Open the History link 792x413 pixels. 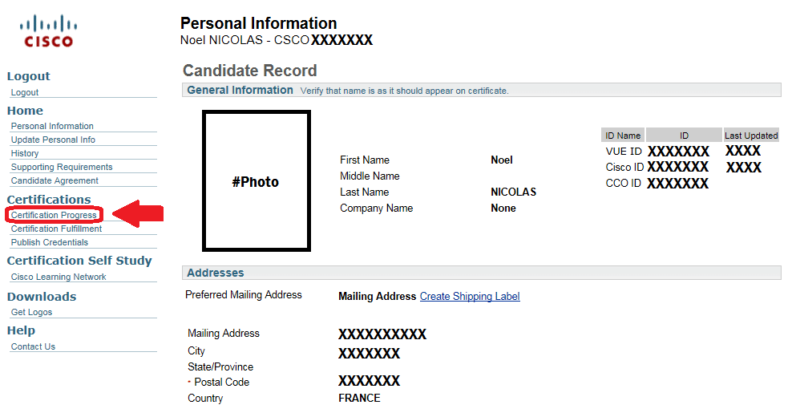coord(25,153)
